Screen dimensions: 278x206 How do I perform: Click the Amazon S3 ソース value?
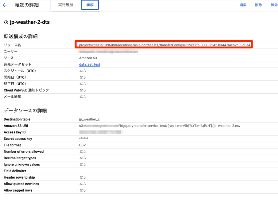pyautogui.click(x=88, y=58)
